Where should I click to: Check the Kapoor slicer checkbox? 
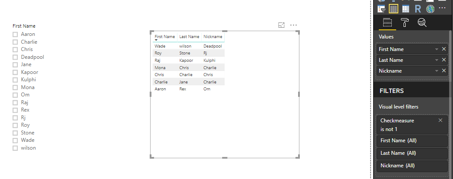tap(15, 72)
